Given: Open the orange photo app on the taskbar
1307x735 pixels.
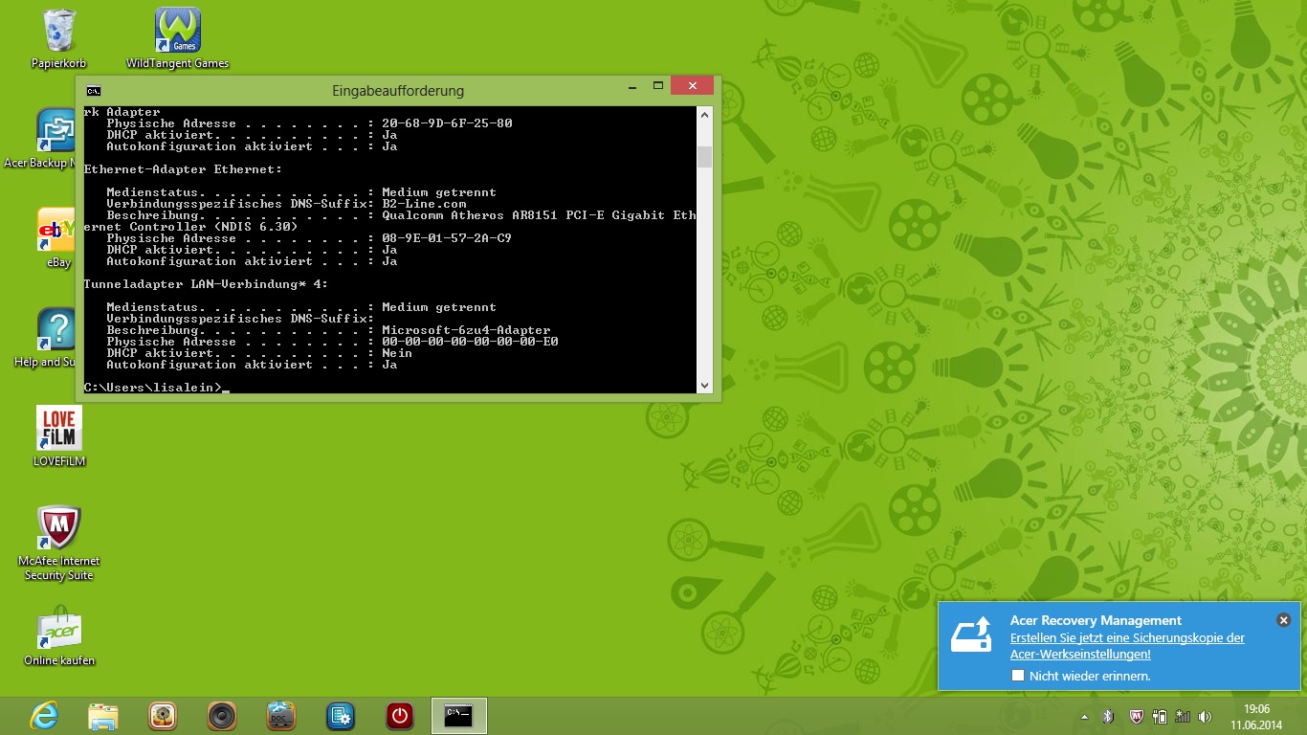Looking at the screenshot, I should (163, 716).
